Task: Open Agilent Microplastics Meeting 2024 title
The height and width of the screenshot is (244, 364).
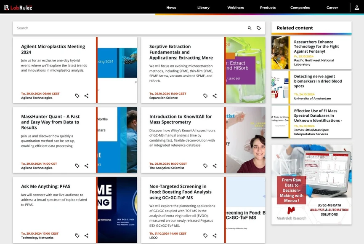Action: tap(53, 49)
